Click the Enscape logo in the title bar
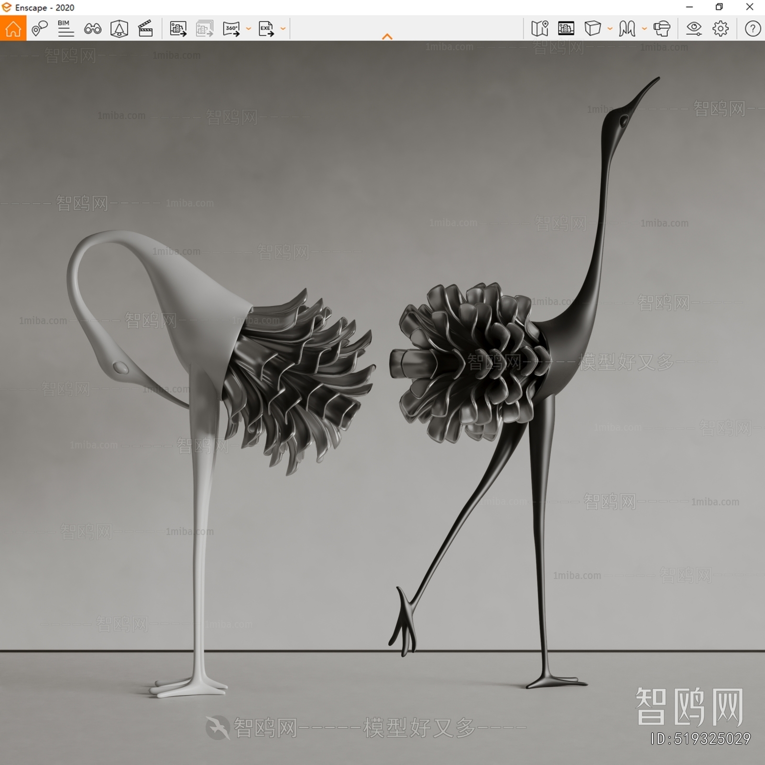The width and height of the screenshot is (765, 765). tap(7, 8)
